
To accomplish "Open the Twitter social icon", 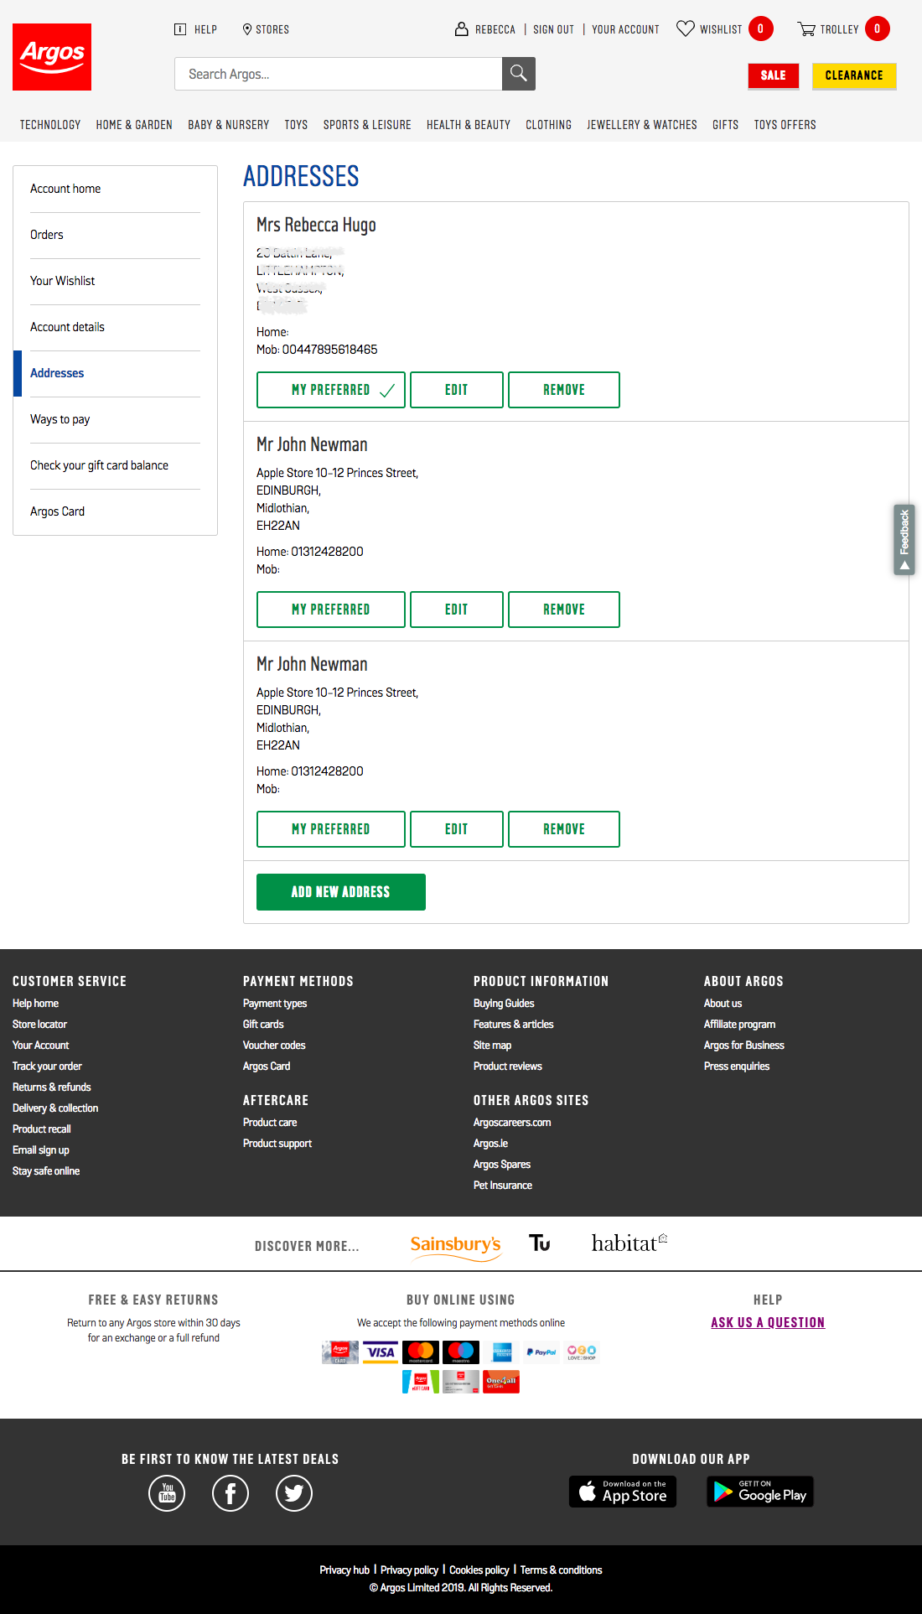I will coord(294,1493).
